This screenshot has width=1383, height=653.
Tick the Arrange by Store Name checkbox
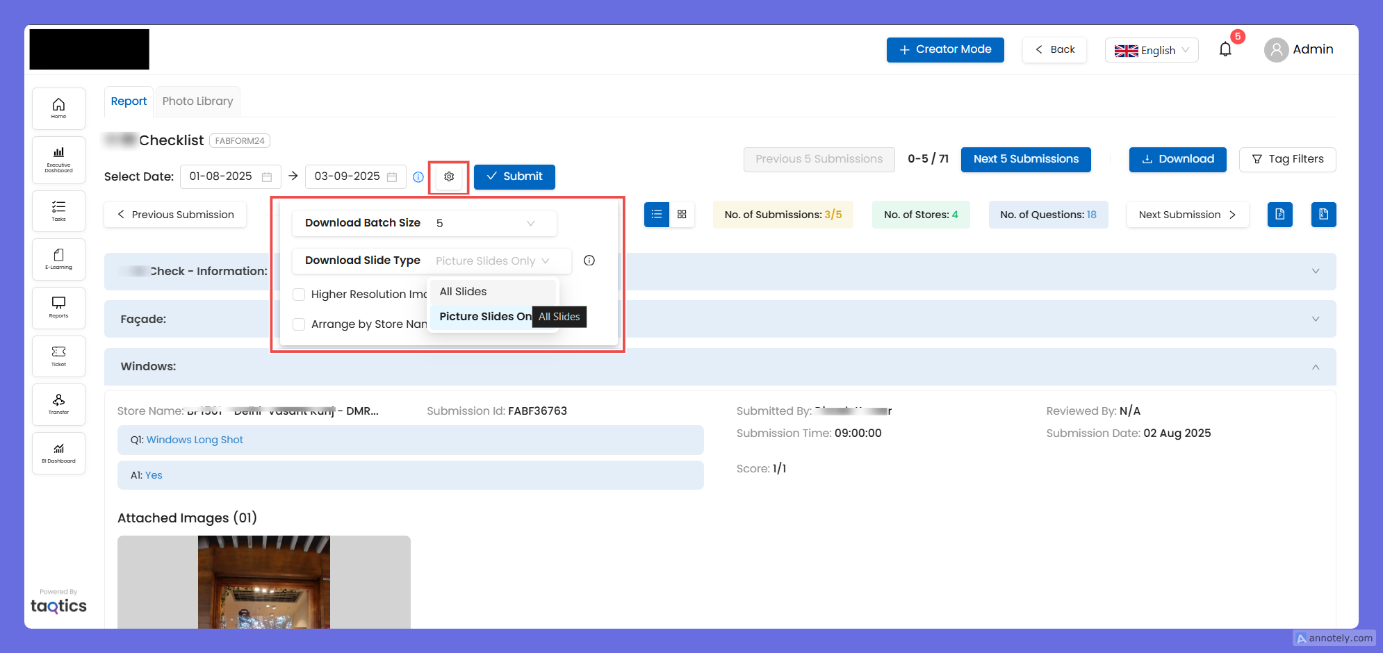299,324
